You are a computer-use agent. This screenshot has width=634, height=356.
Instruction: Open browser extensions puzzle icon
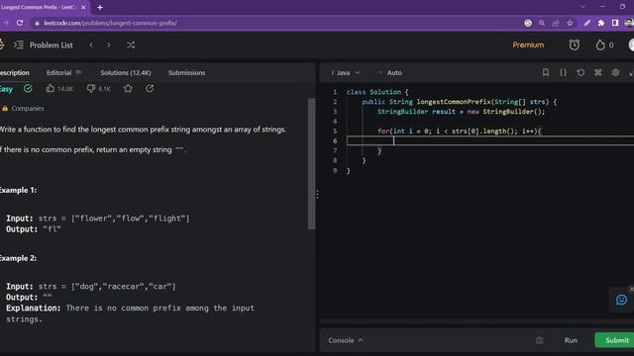click(601, 23)
